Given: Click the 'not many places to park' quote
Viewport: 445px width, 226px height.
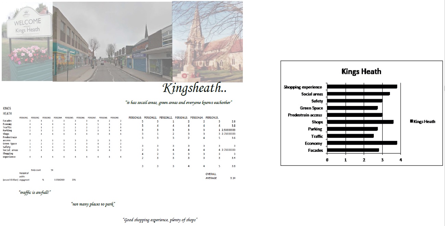Looking at the screenshot, I should point(93,204).
